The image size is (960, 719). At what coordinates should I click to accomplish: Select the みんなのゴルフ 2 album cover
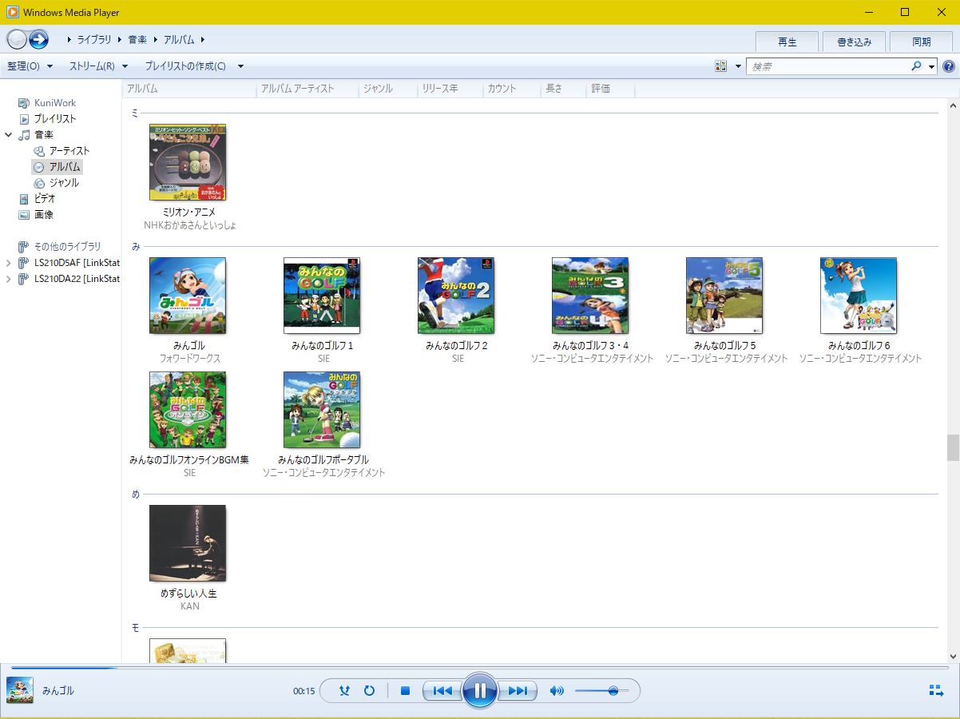456,296
